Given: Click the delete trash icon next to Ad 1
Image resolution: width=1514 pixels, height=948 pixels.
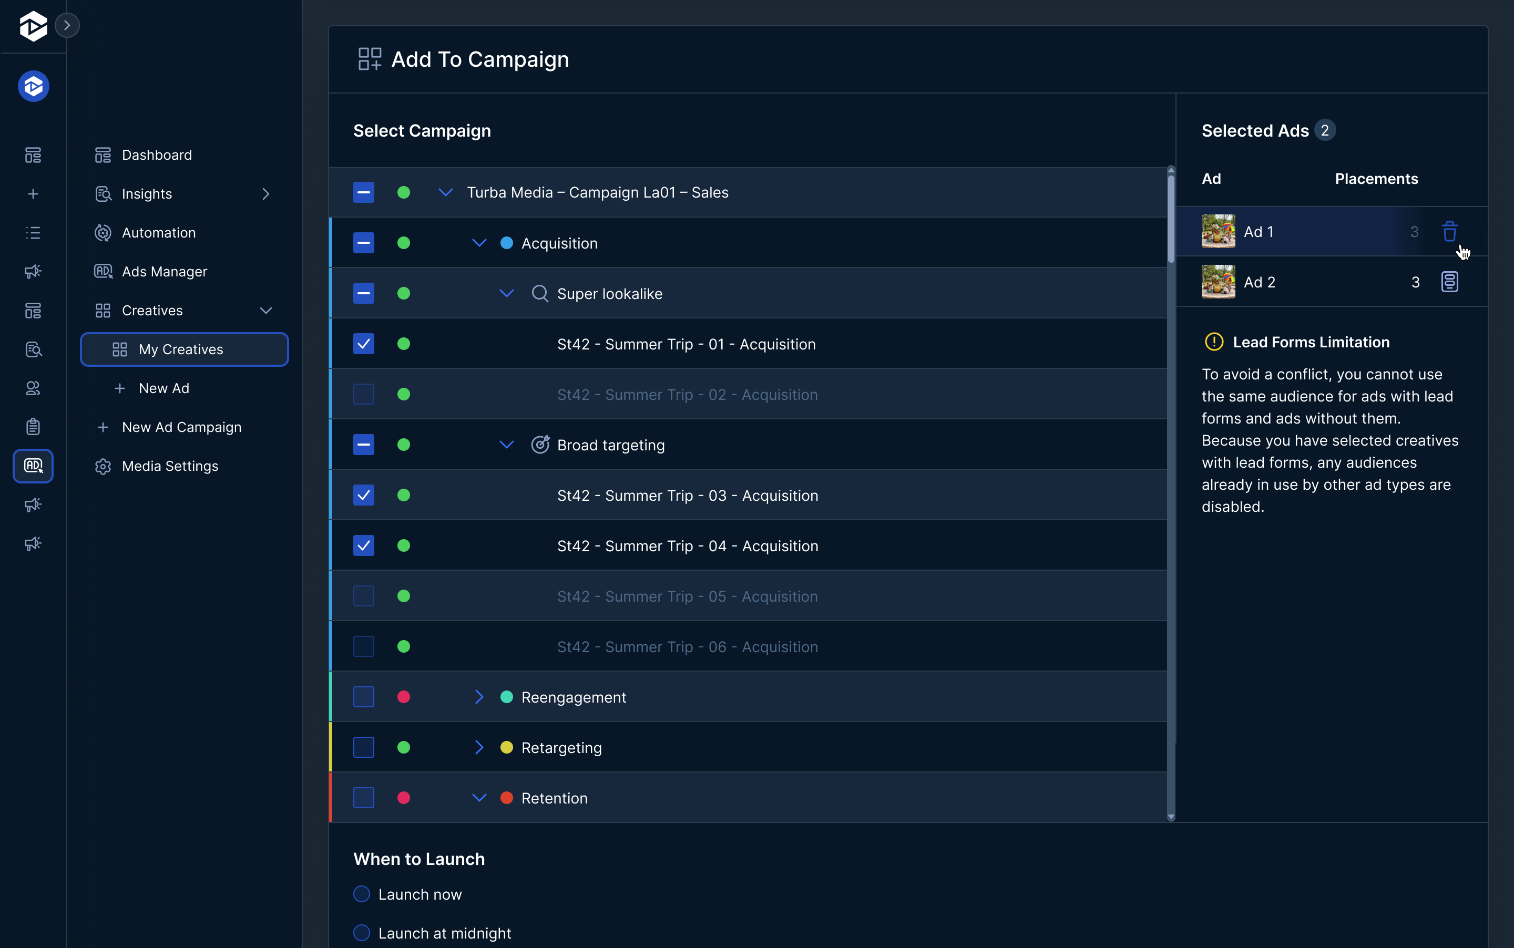Looking at the screenshot, I should [x=1449, y=231].
